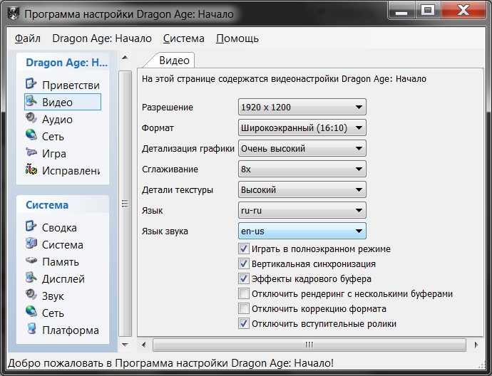Screen dimensions: 492x376
Task: Collapse the Система sidebar group header
Action: [x=63, y=205]
